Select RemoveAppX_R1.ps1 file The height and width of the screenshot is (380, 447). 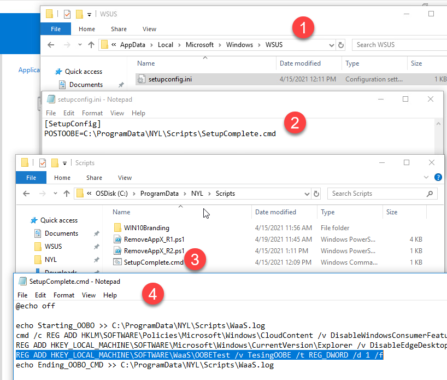[x=154, y=239]
